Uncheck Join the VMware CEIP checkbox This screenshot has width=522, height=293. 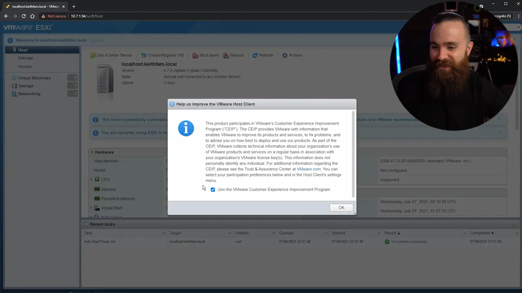tap(213, 190)
